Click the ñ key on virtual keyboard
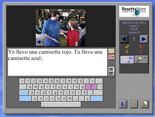This screenshot has height=117, width=155. click(84, 93)
